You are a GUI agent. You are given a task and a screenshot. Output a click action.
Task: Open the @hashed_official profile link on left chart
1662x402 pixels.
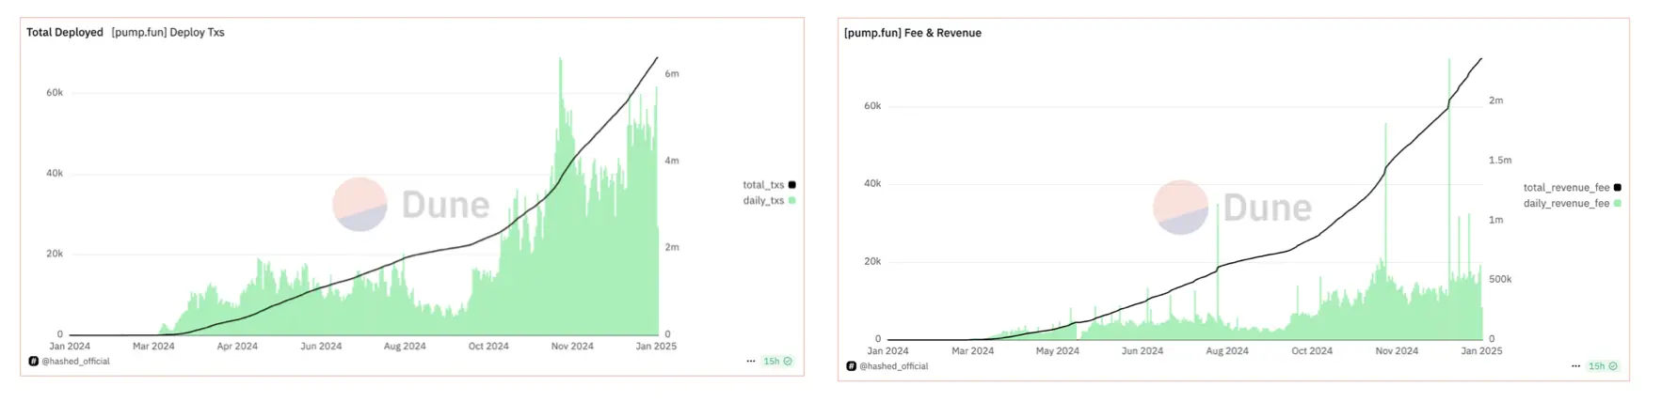point(76,362)
